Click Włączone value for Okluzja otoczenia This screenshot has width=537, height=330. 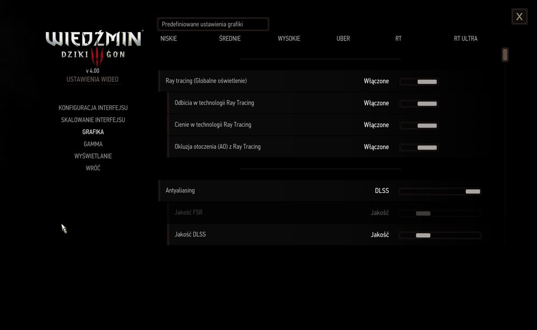376,147
